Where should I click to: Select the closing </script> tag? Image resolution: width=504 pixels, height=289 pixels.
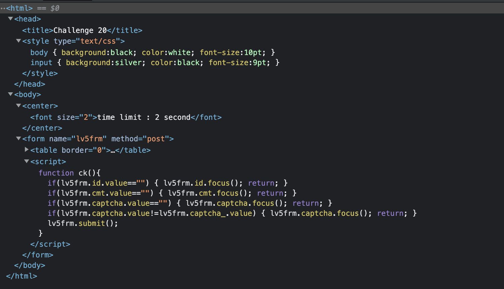(x=50, y=244)
